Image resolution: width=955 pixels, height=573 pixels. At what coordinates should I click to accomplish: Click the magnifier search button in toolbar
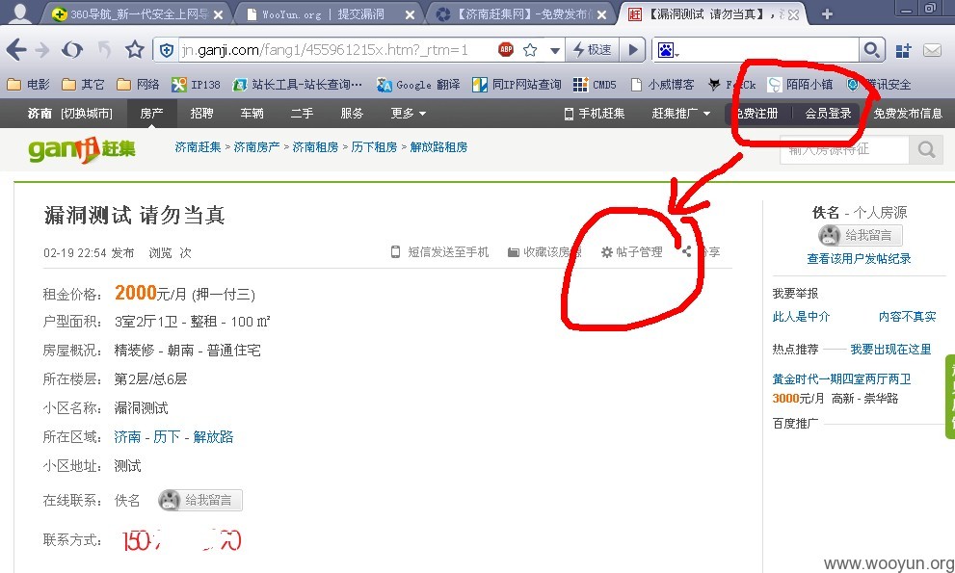(872, 49)
